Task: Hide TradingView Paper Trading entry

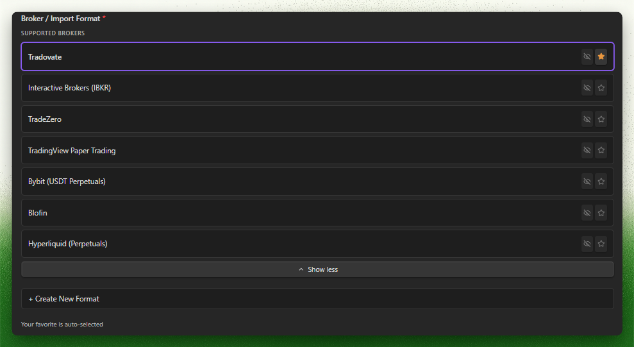Action: 587,150
